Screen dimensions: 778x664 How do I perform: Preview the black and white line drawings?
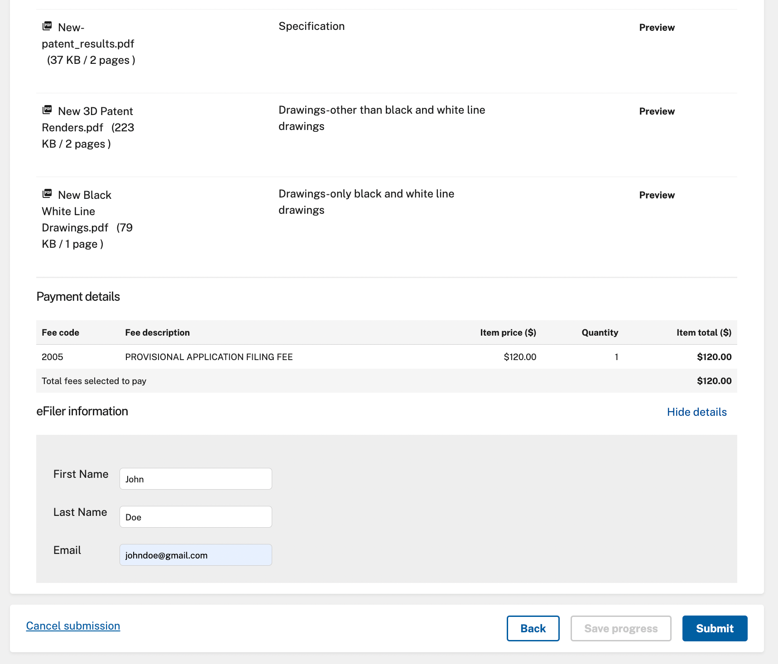(x=657, y=195)
